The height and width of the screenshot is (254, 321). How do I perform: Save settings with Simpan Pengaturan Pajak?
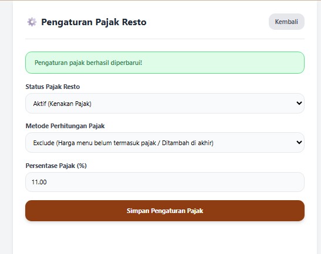pos(165,211)
